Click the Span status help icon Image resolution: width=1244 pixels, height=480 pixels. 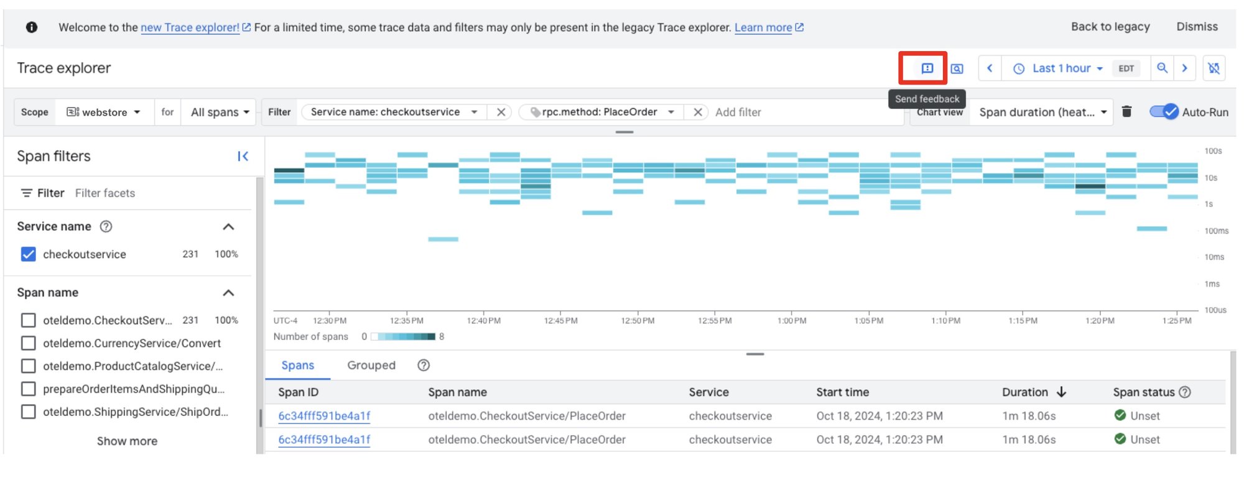click(1185, 392)
